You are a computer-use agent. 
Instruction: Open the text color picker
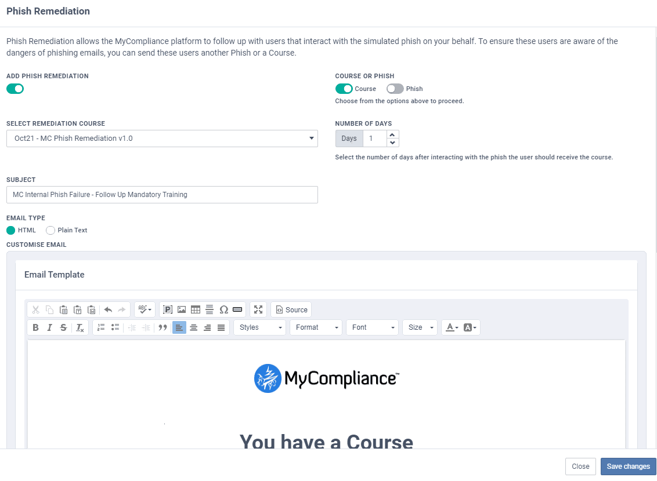coord(451,327)
